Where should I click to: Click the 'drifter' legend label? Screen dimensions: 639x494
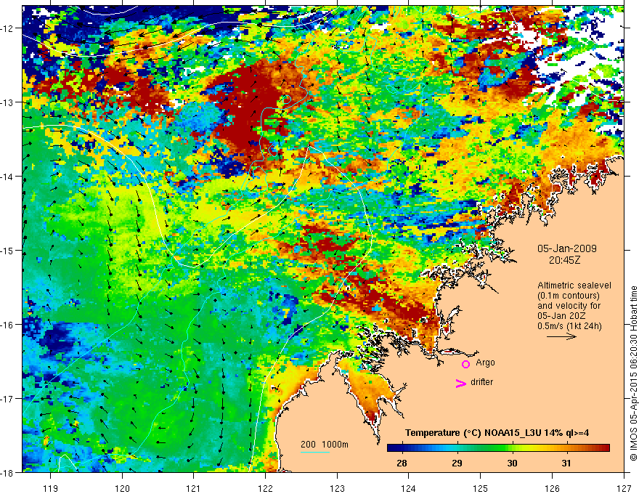click(x=481, y=382)
